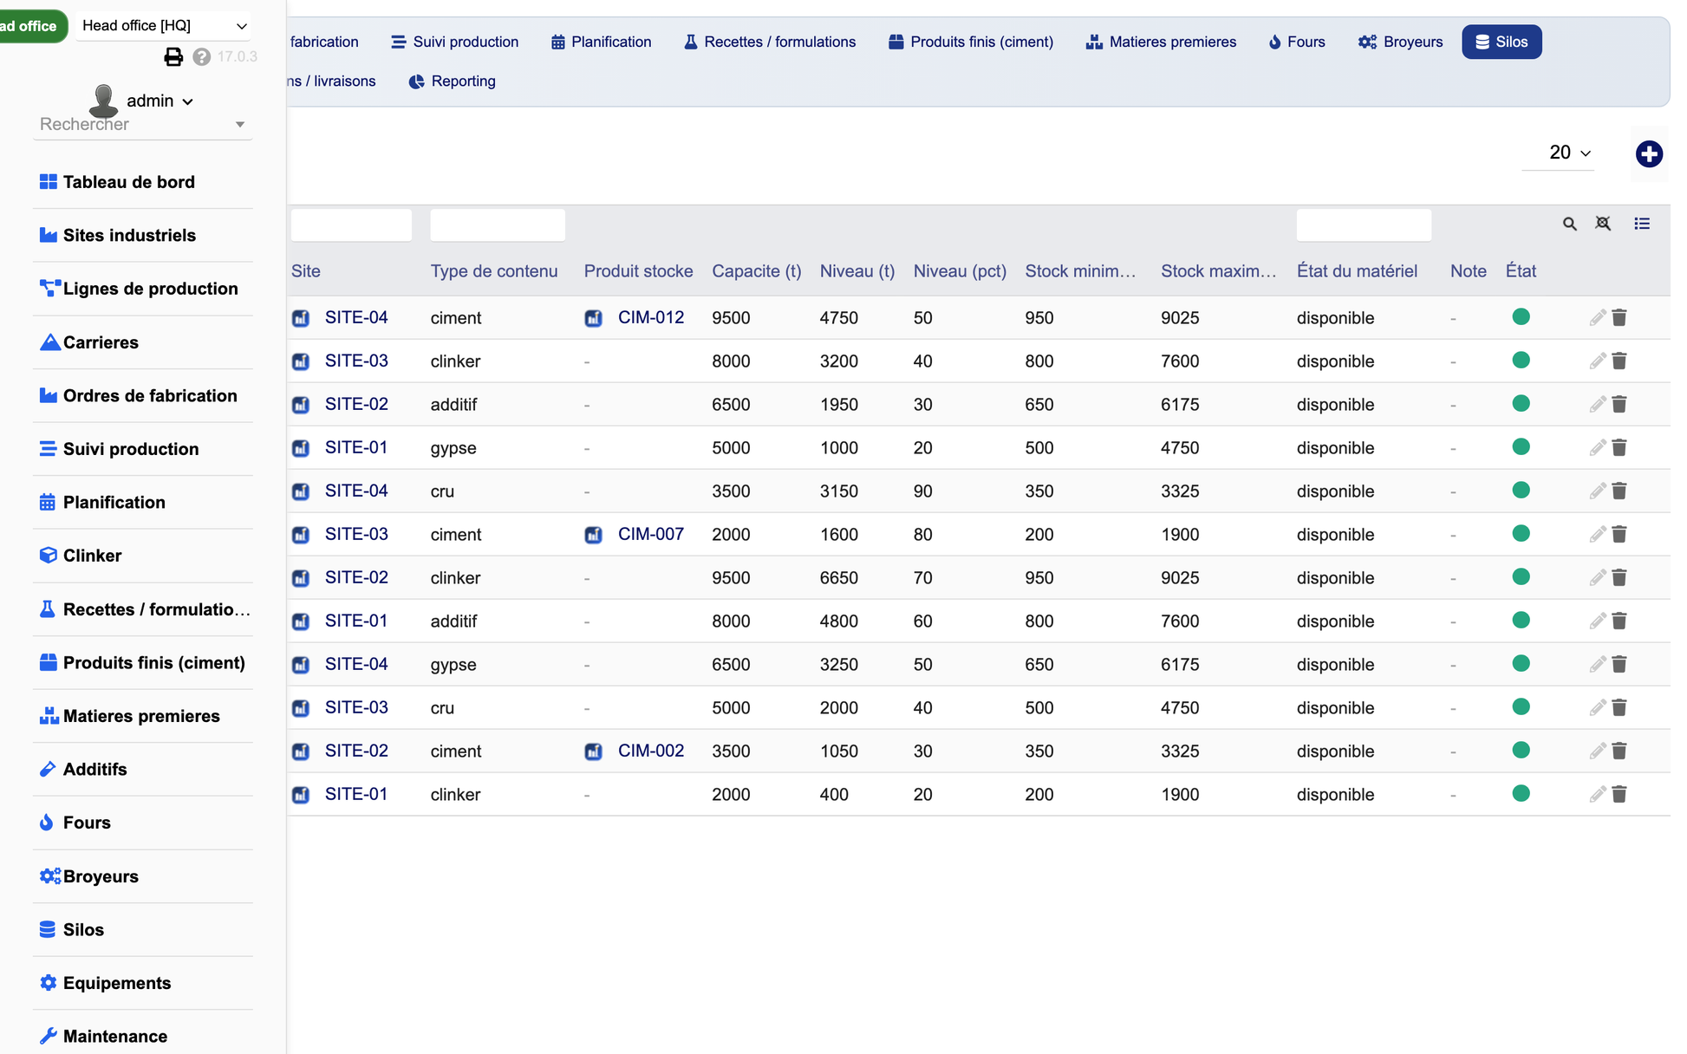Open Recettes / formulations top tab
The width and height of the screenshot is (1687, 1054).
pyautogui.click(x=769, y=42)
